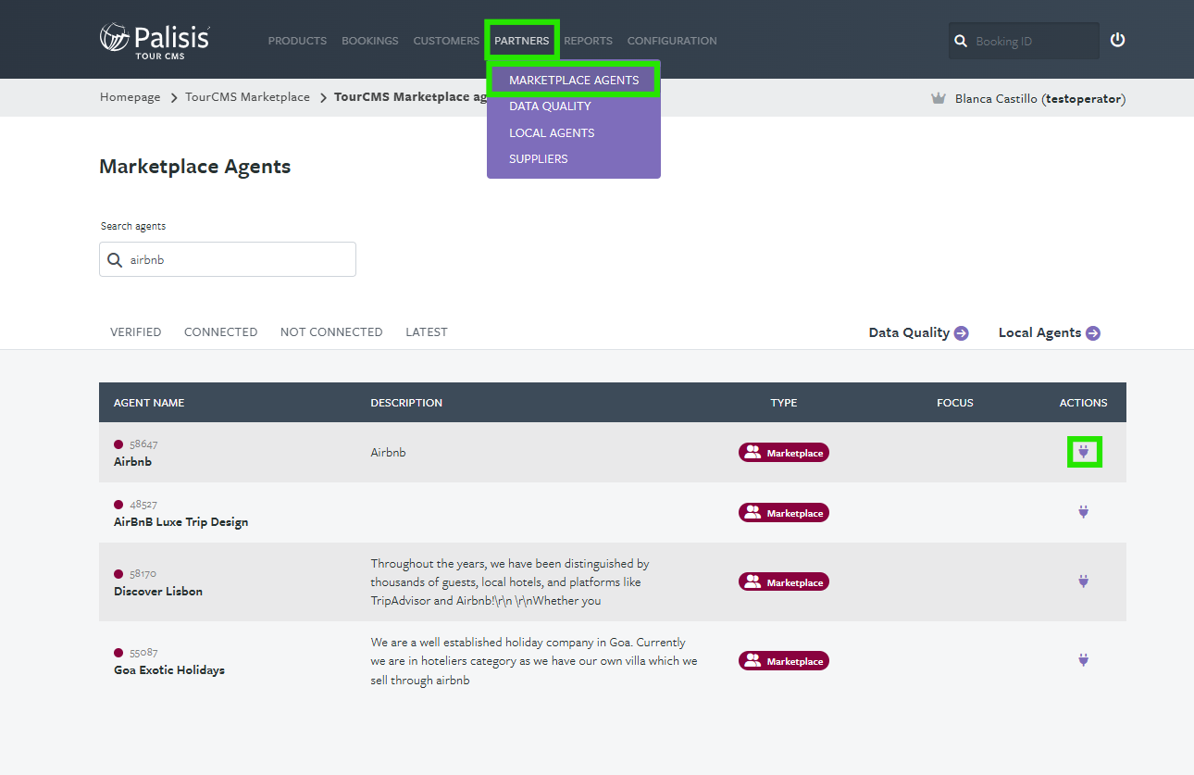1194x775 pixels.
Task: Click the status dot next to 58647
Action: coord(118,444)
